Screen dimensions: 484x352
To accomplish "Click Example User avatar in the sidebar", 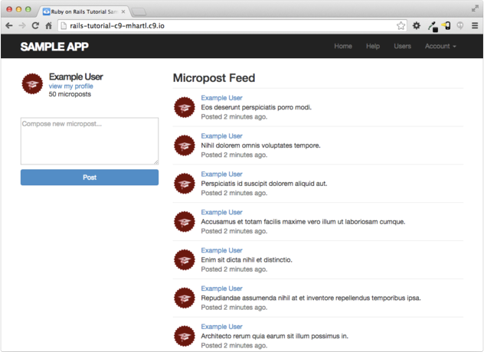I will (32, 84).
